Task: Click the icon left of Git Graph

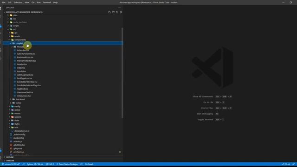Action: 82,164
